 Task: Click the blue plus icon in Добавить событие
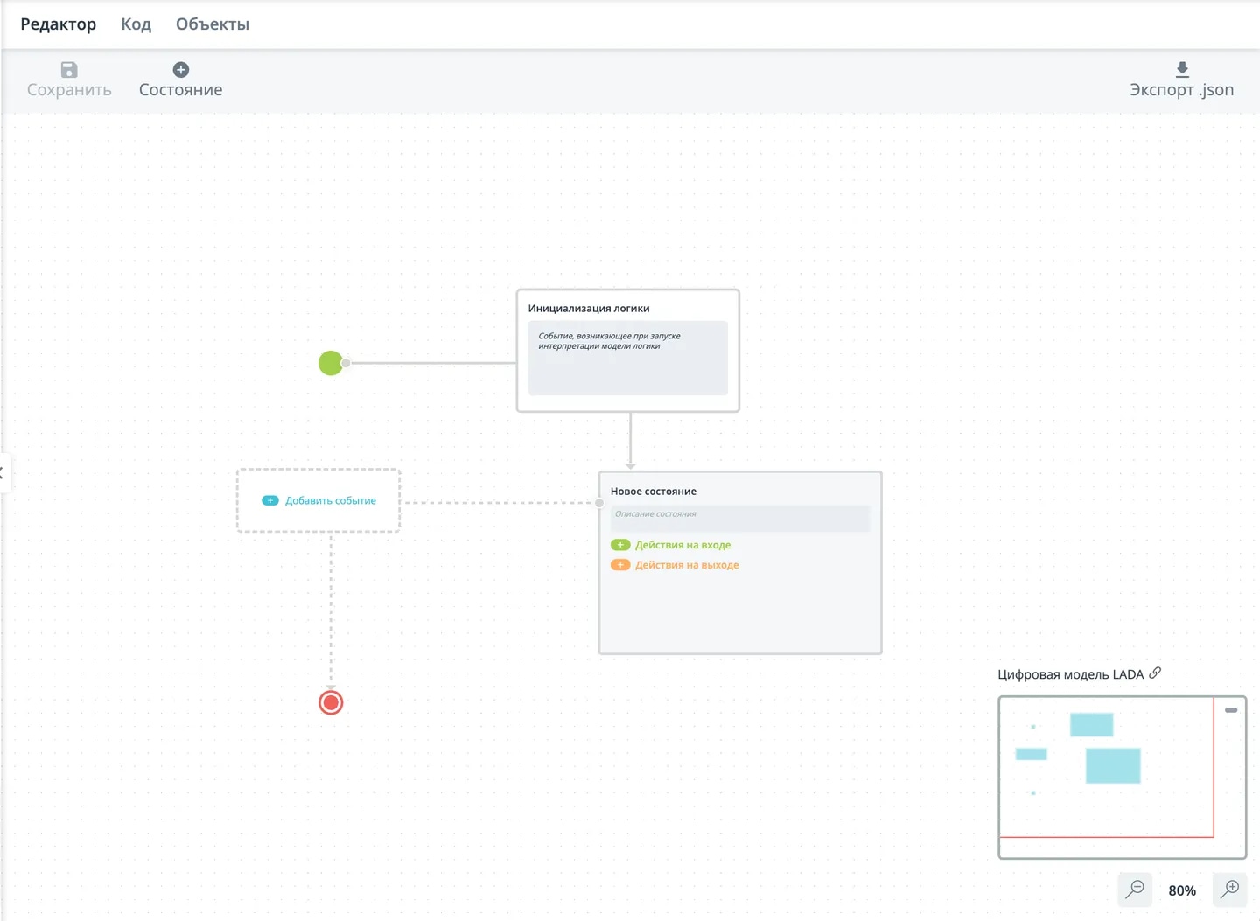tap(270, 500)
